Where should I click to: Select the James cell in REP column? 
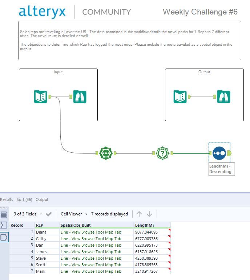[x=47, y=252]
